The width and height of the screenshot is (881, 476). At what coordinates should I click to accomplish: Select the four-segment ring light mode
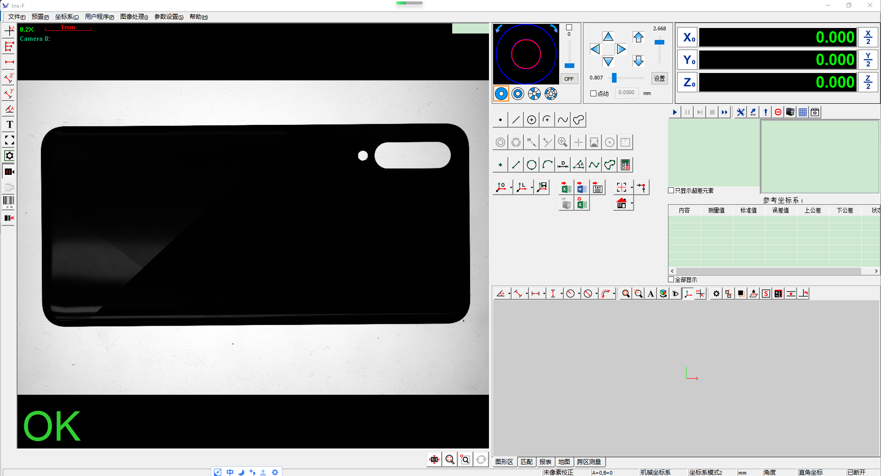coord(534,94)
